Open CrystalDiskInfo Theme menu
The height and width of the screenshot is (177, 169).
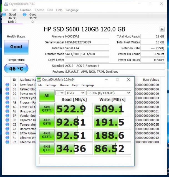39,10
